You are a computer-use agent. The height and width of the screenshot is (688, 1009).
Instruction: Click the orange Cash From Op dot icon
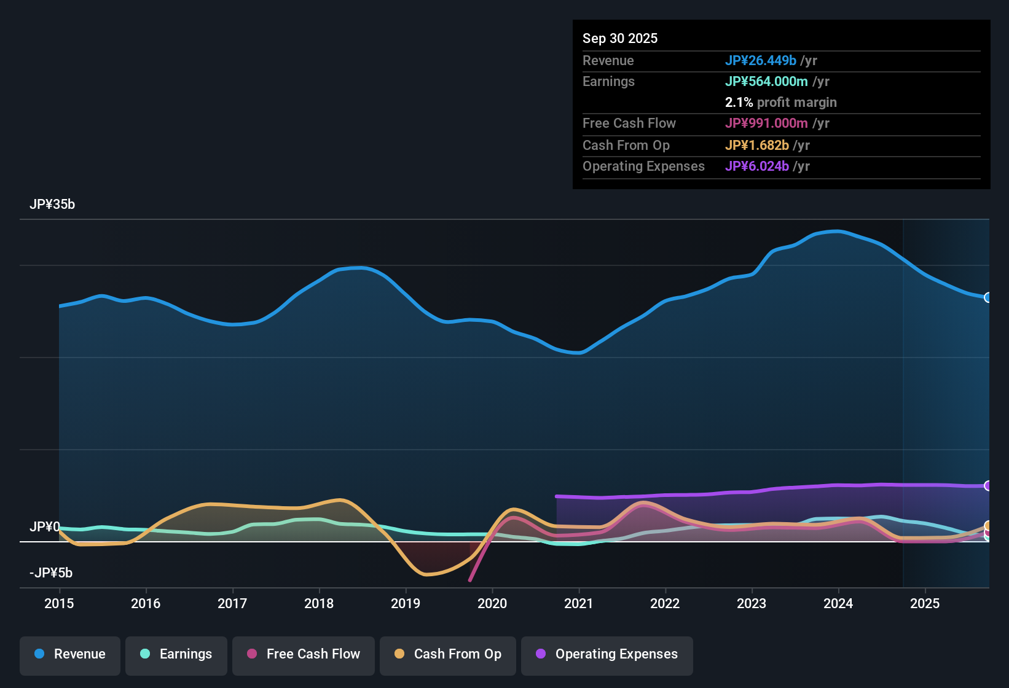[x=400, y=654]
